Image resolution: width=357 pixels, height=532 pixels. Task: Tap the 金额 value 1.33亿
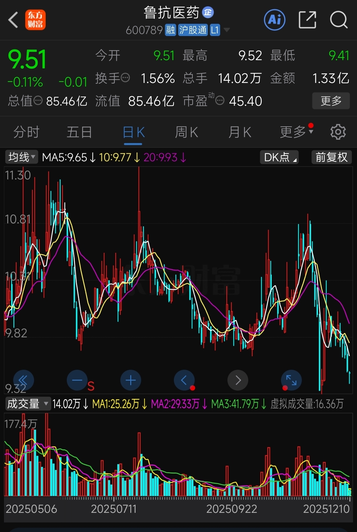click(331, 78)
